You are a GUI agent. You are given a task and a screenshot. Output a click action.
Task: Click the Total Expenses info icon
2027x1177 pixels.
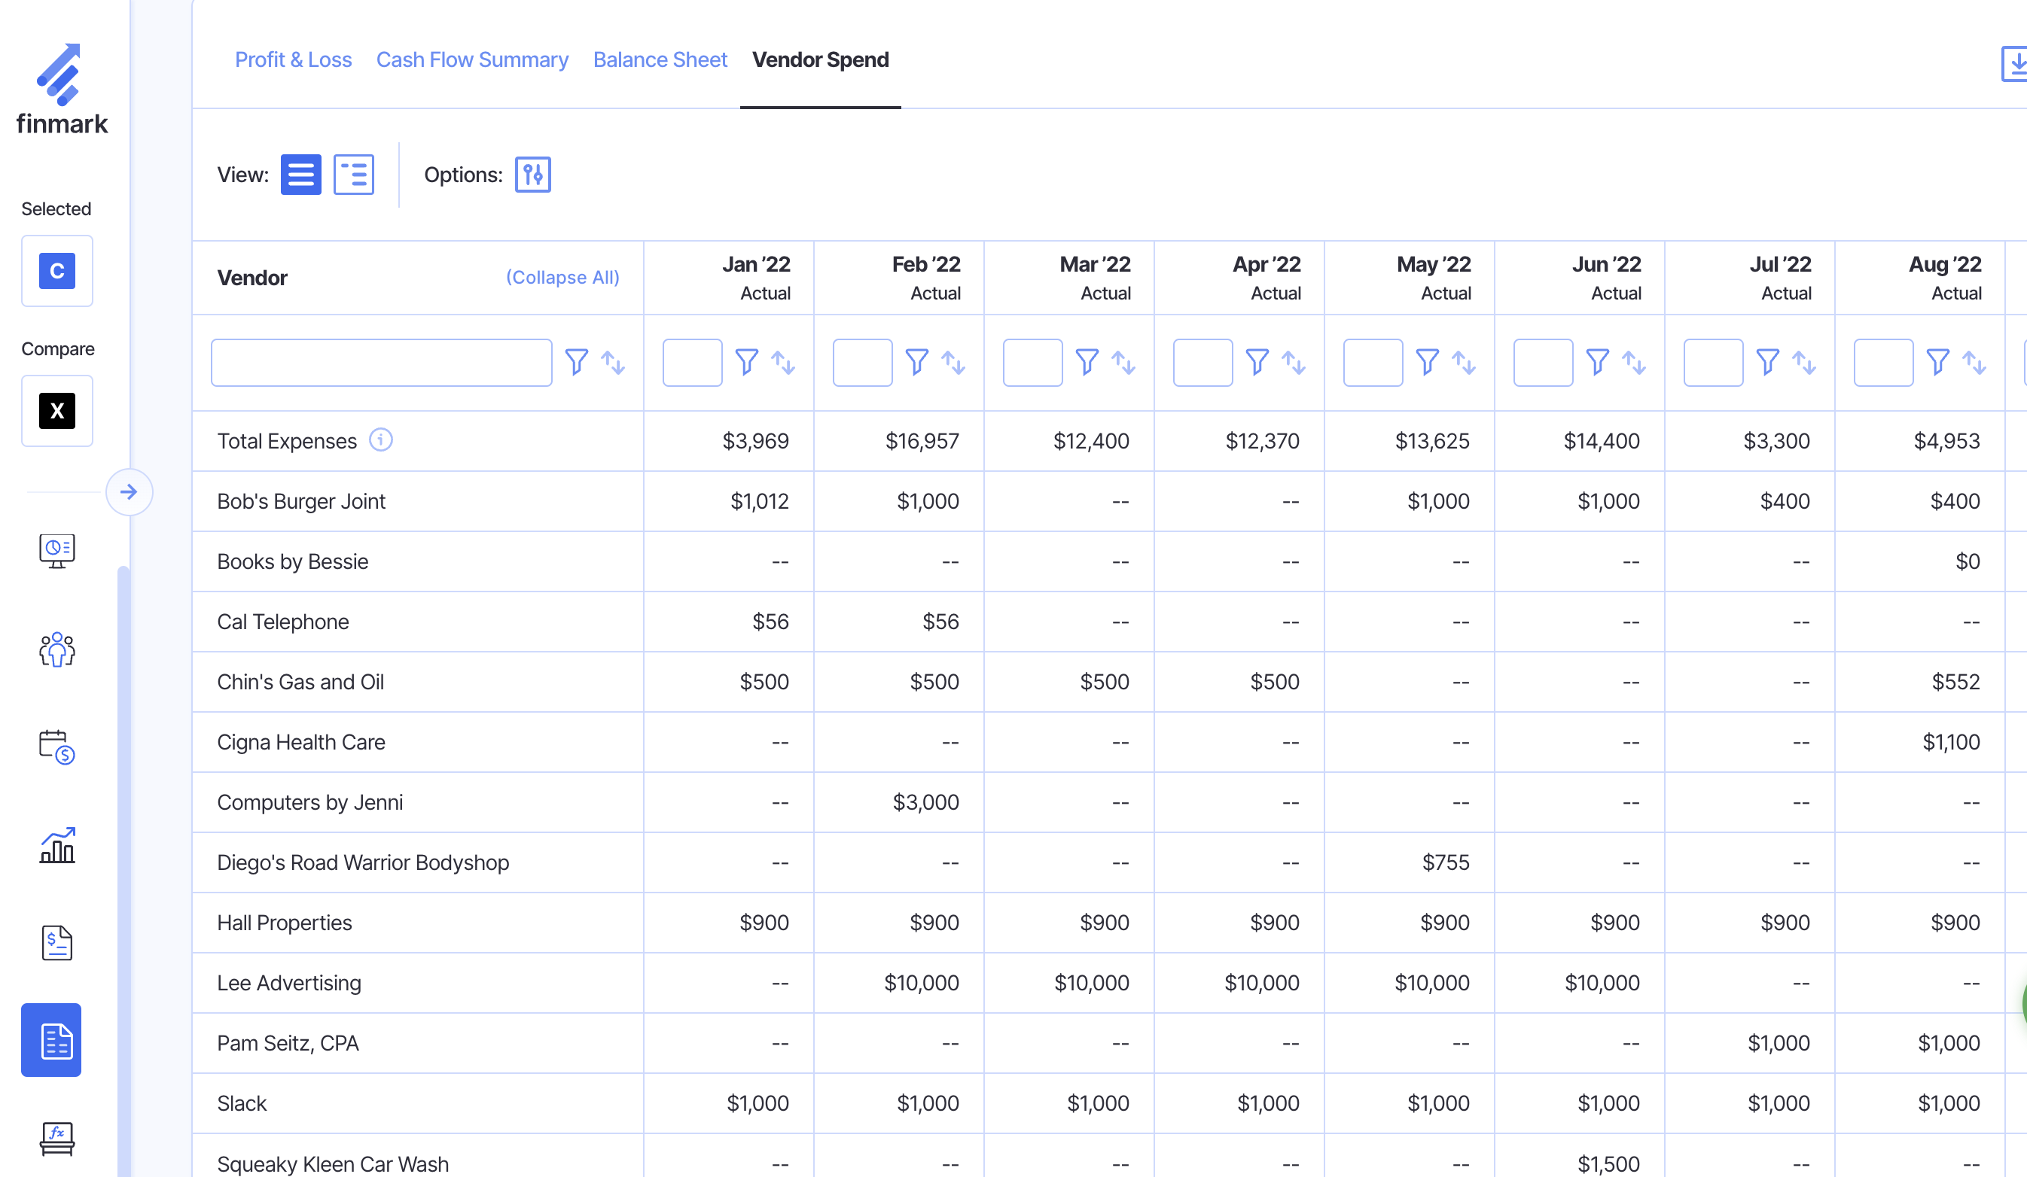coord(380,439)
